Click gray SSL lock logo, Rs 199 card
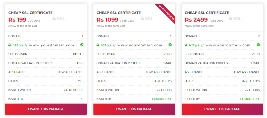267x118 pixels. pos(59,18)
